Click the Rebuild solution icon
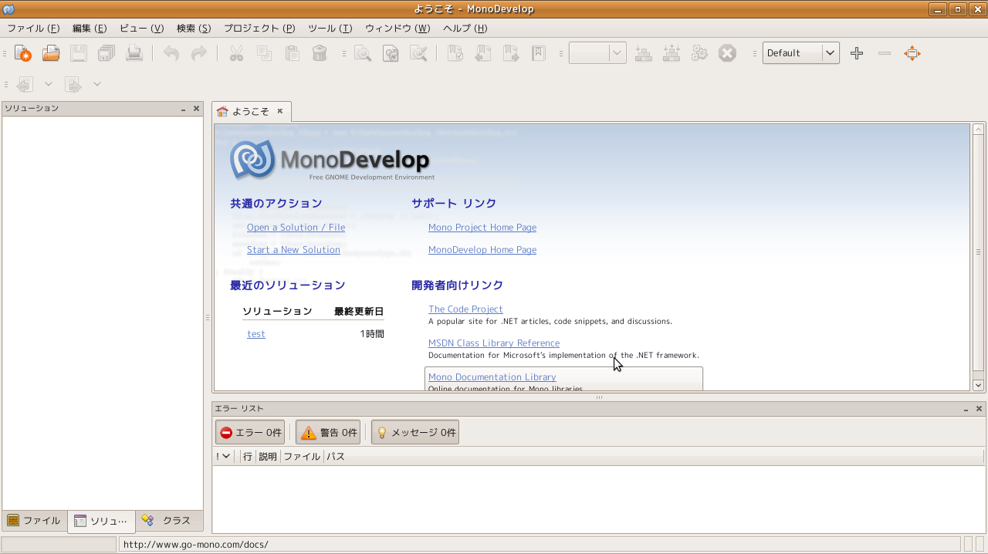This screenshot has width=988, height=554. click(672, 53)
